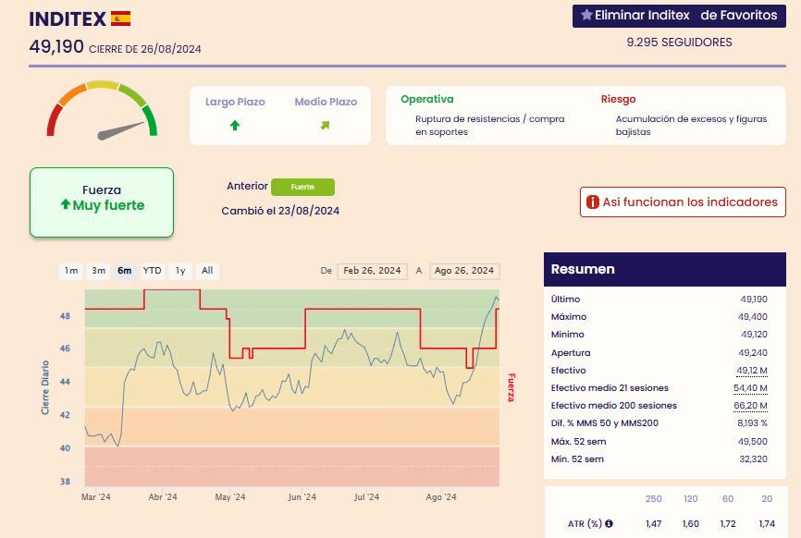Viewport: 801px width, 538px height.
Task: Click the Riesgo heading
Action: [618, 99]
